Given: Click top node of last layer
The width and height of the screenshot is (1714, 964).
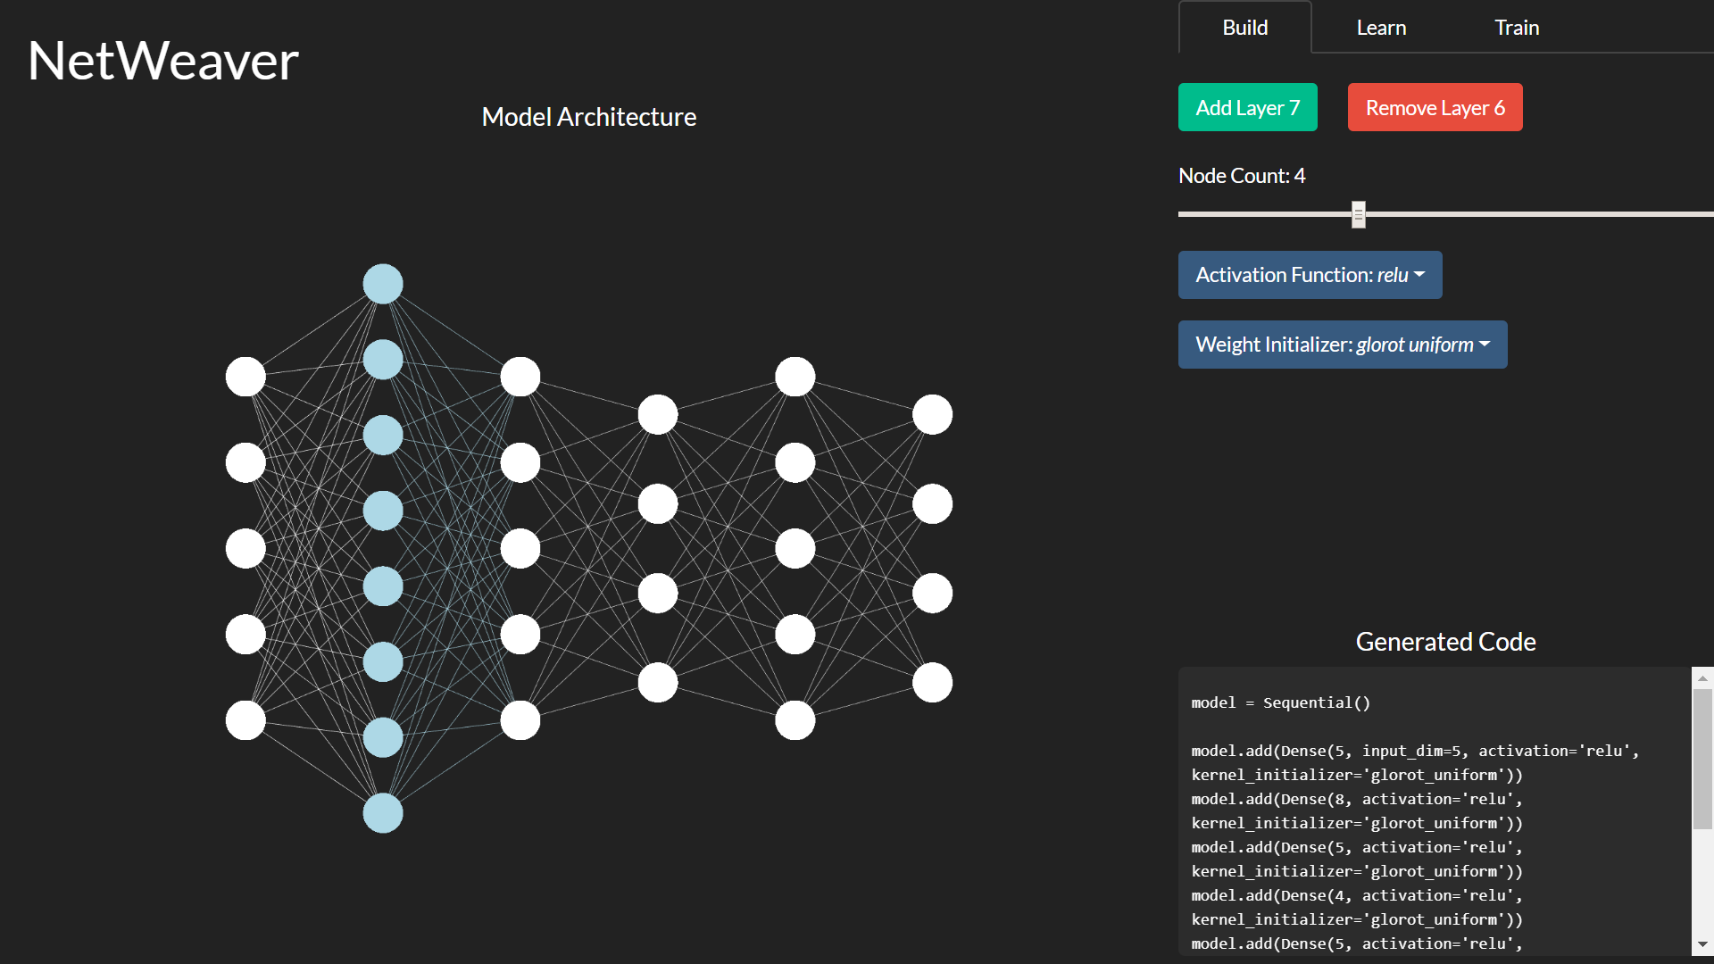Looking at the screenshot, I should [933, 415].
